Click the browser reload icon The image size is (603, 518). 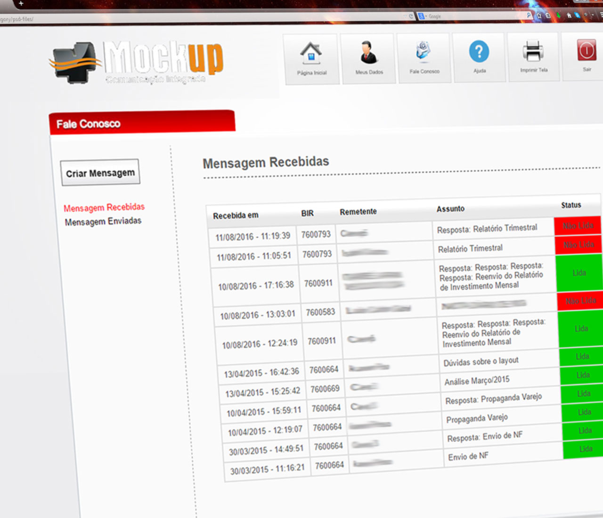[x=411, y=16]
